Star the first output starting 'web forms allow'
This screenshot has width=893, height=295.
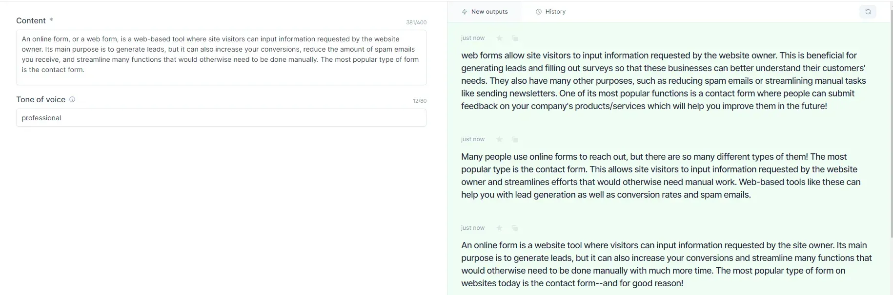[499, 38]
